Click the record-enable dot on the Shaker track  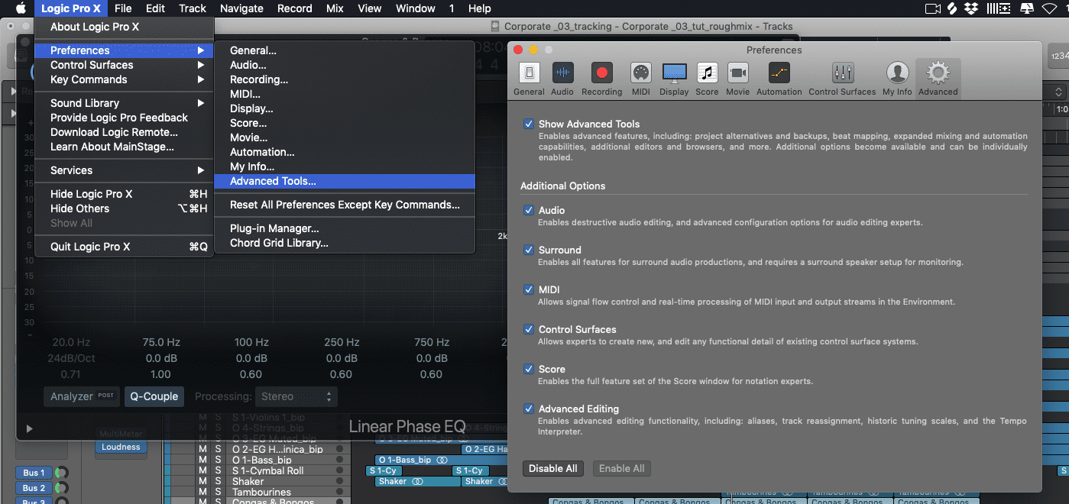click(x=339, y=482)
